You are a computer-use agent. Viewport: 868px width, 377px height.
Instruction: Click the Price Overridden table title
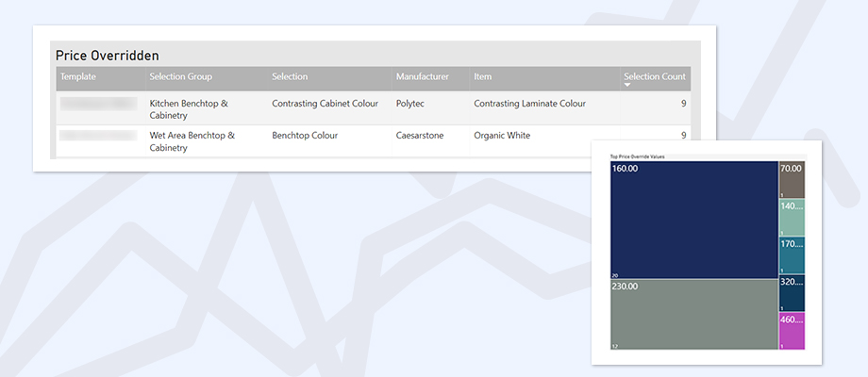pyautogui.click(x=108, y=56)
